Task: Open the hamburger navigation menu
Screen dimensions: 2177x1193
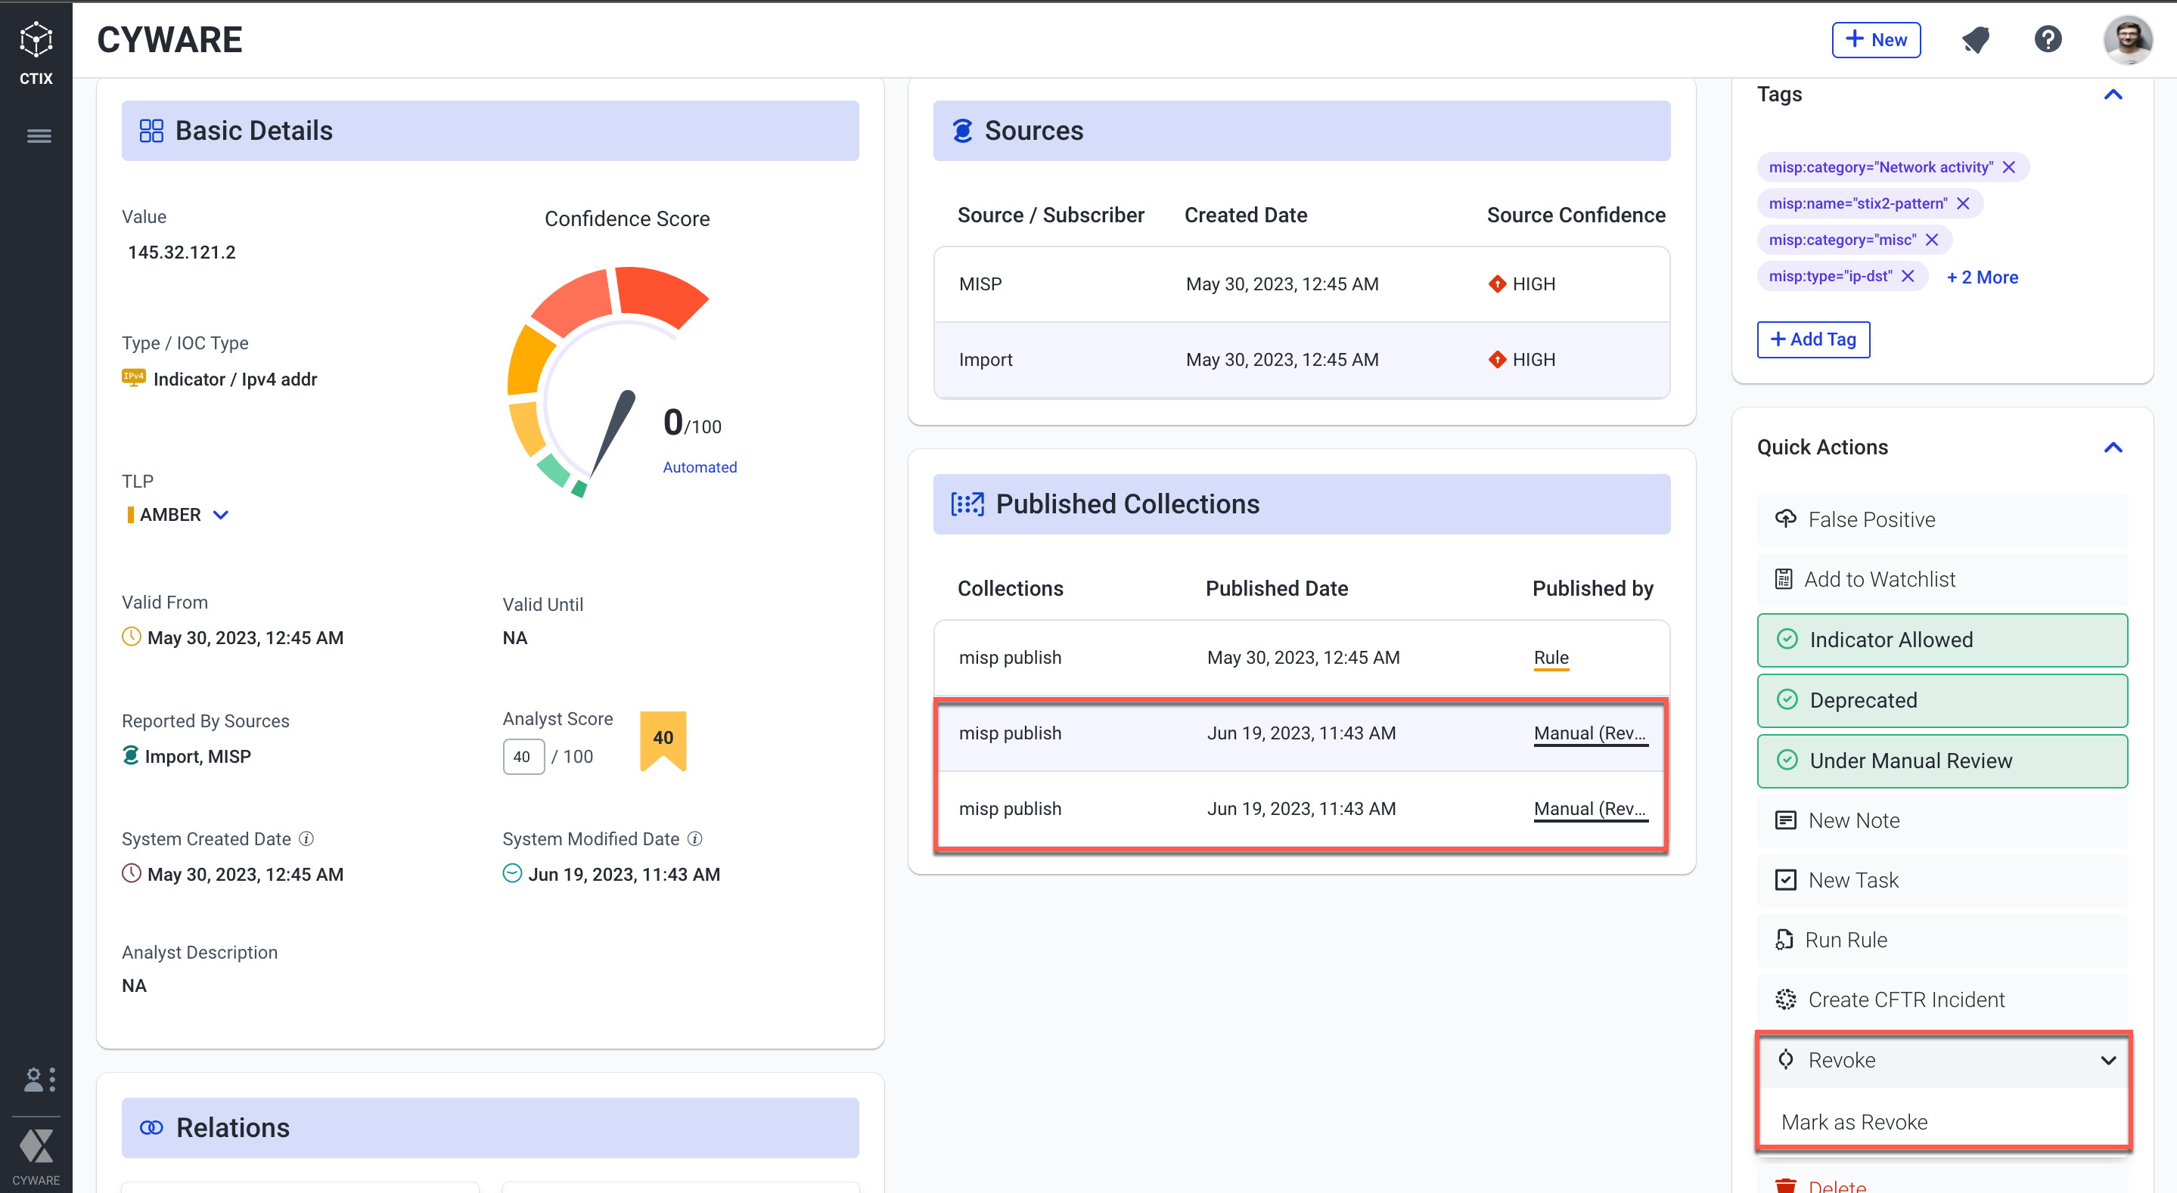Action: point(39,135)
